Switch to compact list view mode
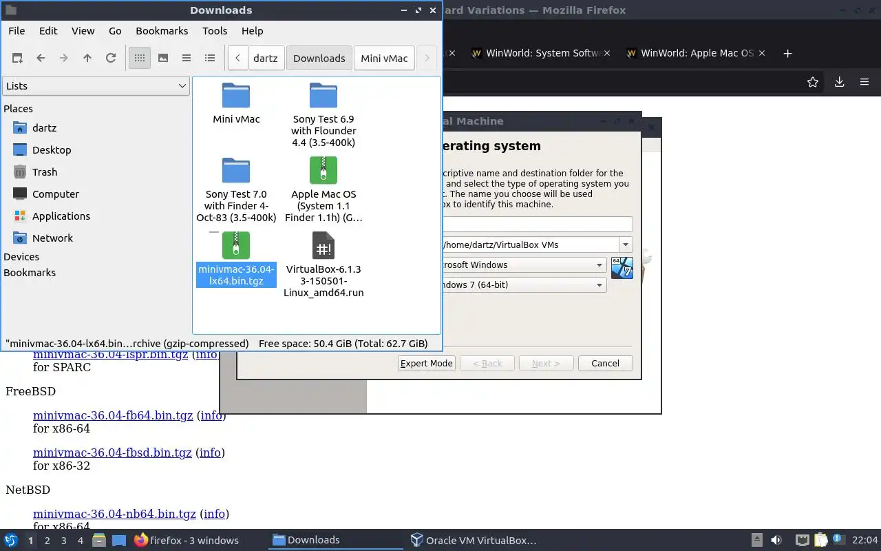This screenshot has height=551, width=881. (x=187, y=59)
